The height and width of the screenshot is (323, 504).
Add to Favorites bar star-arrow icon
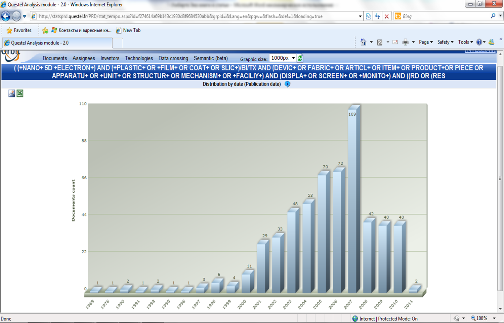point(45,30)
